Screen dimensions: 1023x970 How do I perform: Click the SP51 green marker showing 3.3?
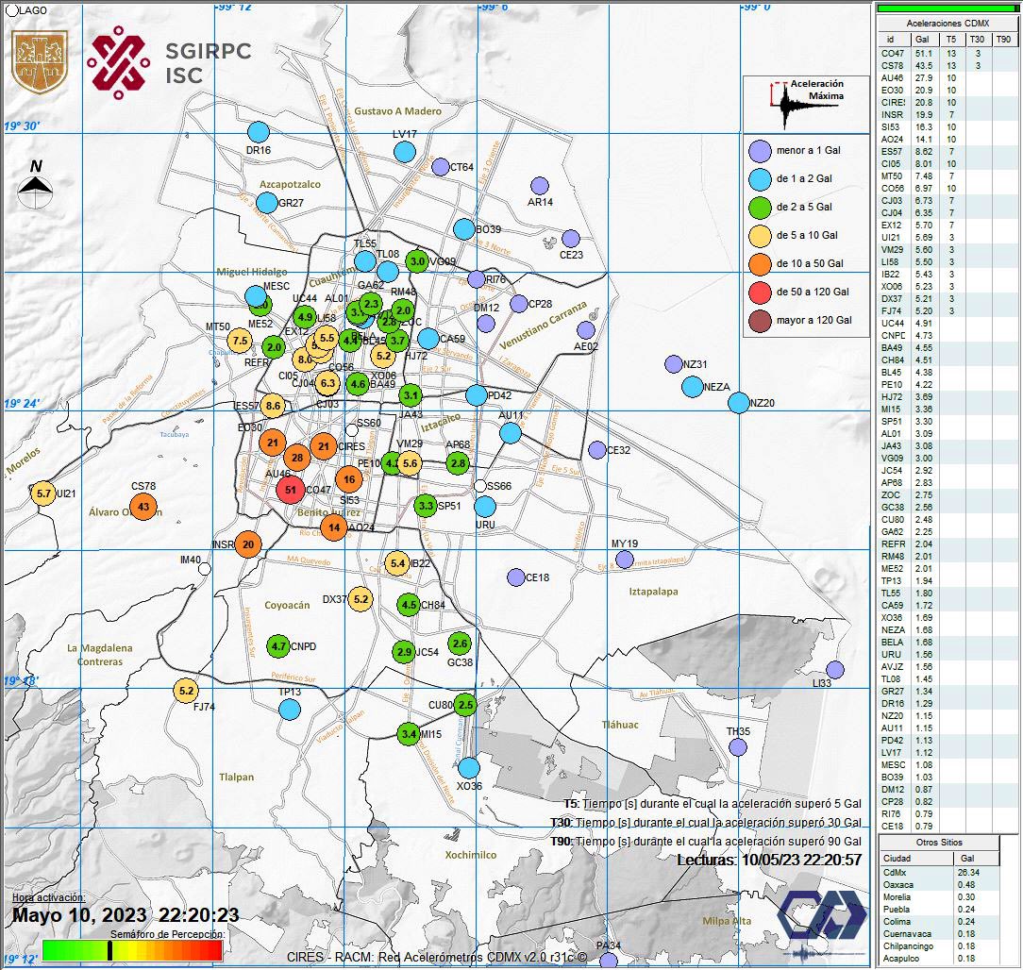426,506
